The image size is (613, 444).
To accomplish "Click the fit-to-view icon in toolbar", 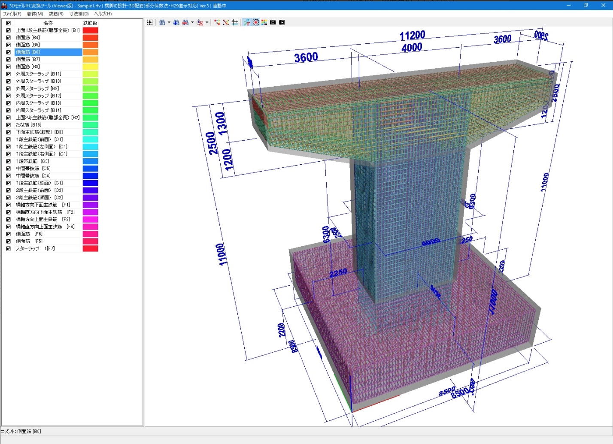I will pos(150,22).
